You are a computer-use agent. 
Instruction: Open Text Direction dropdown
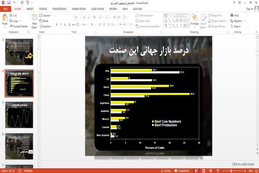coord(145,16)
